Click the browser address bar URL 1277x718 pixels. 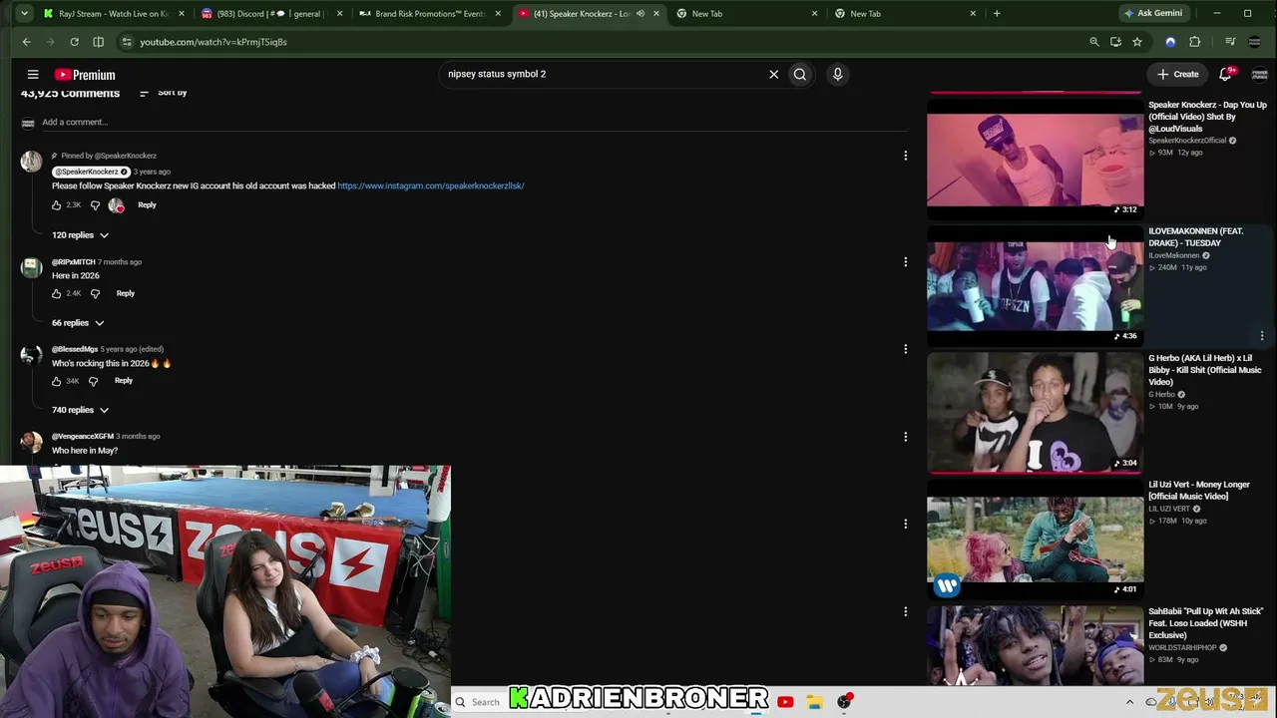tap(213, 42)
